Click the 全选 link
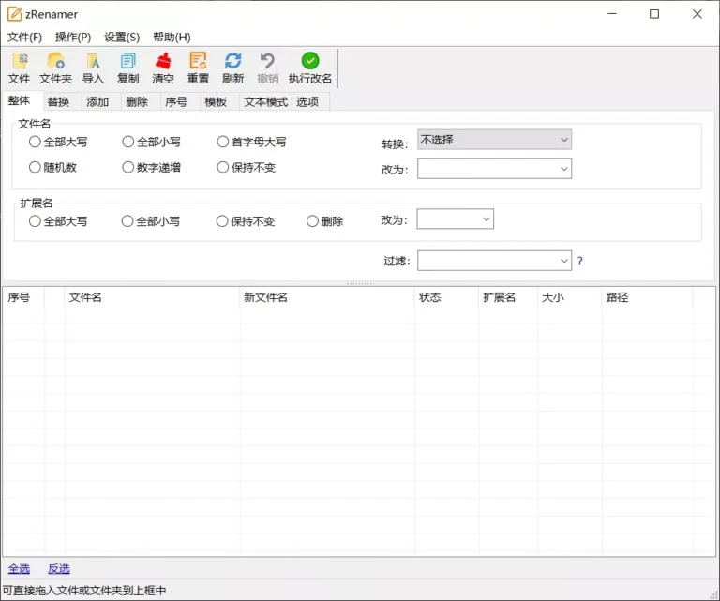Image resolution: width=720 pixels, height=601 pixels. coord(19,569)
